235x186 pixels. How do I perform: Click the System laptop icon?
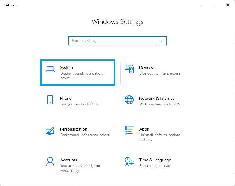[50, 69]
